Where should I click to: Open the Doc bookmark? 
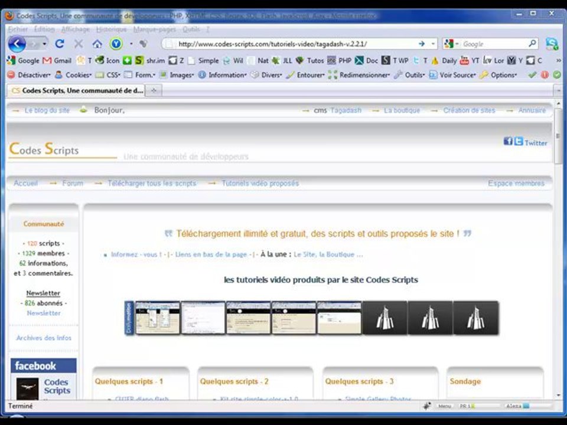pyautogui.click(x=366, y=60)
